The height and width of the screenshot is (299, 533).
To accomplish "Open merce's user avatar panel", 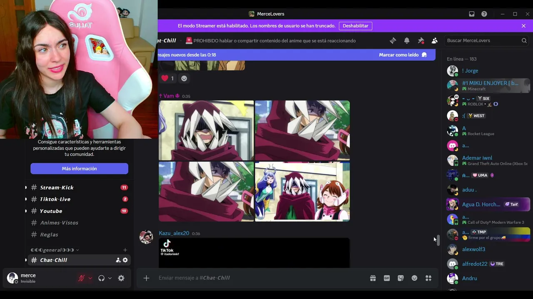I will (12, 278).
